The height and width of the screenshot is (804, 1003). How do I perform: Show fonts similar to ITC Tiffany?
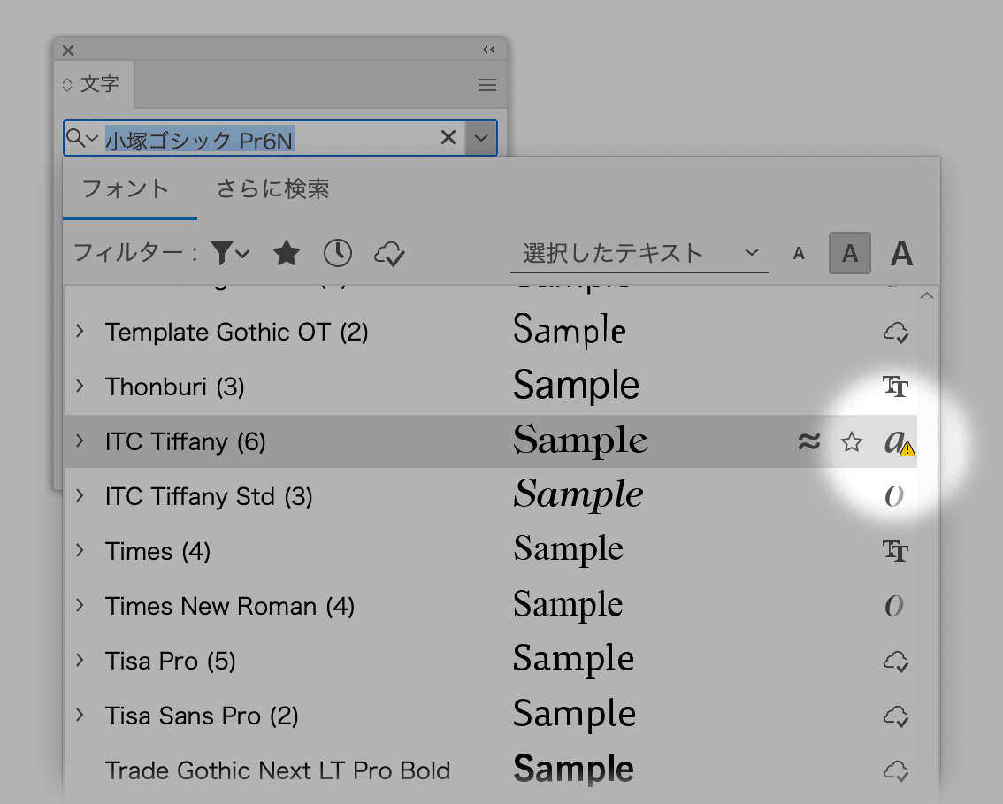coord(809,441)
